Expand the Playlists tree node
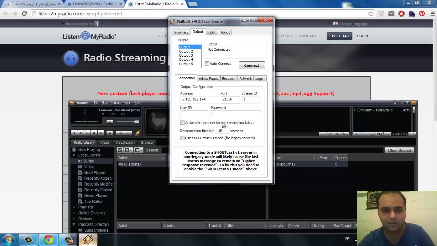The height and width of the screenshot is (246, 437). point(74,207)
